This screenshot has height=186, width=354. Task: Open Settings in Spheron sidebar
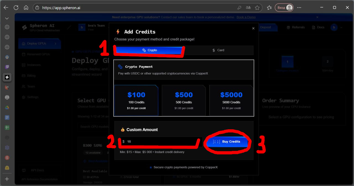[30, 97]
